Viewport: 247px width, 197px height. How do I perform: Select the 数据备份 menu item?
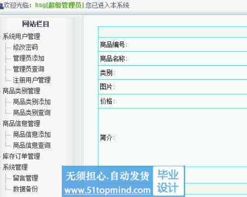click(x=25, y=189)
